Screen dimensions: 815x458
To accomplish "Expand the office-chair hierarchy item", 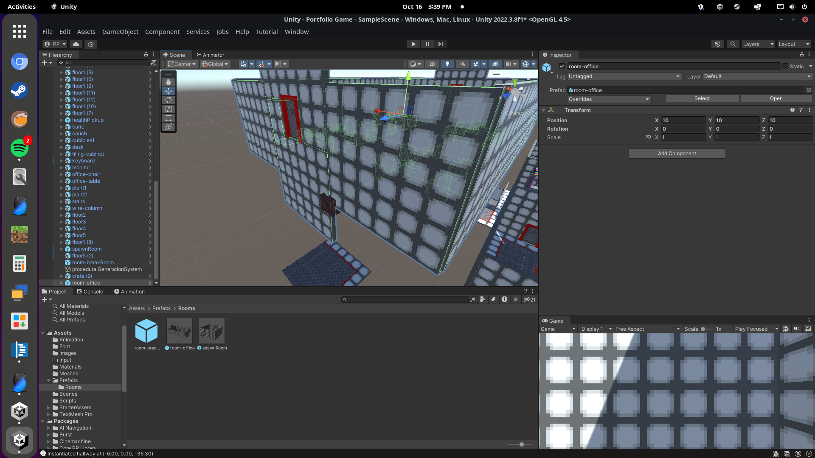I will click(x=62, y=174).
